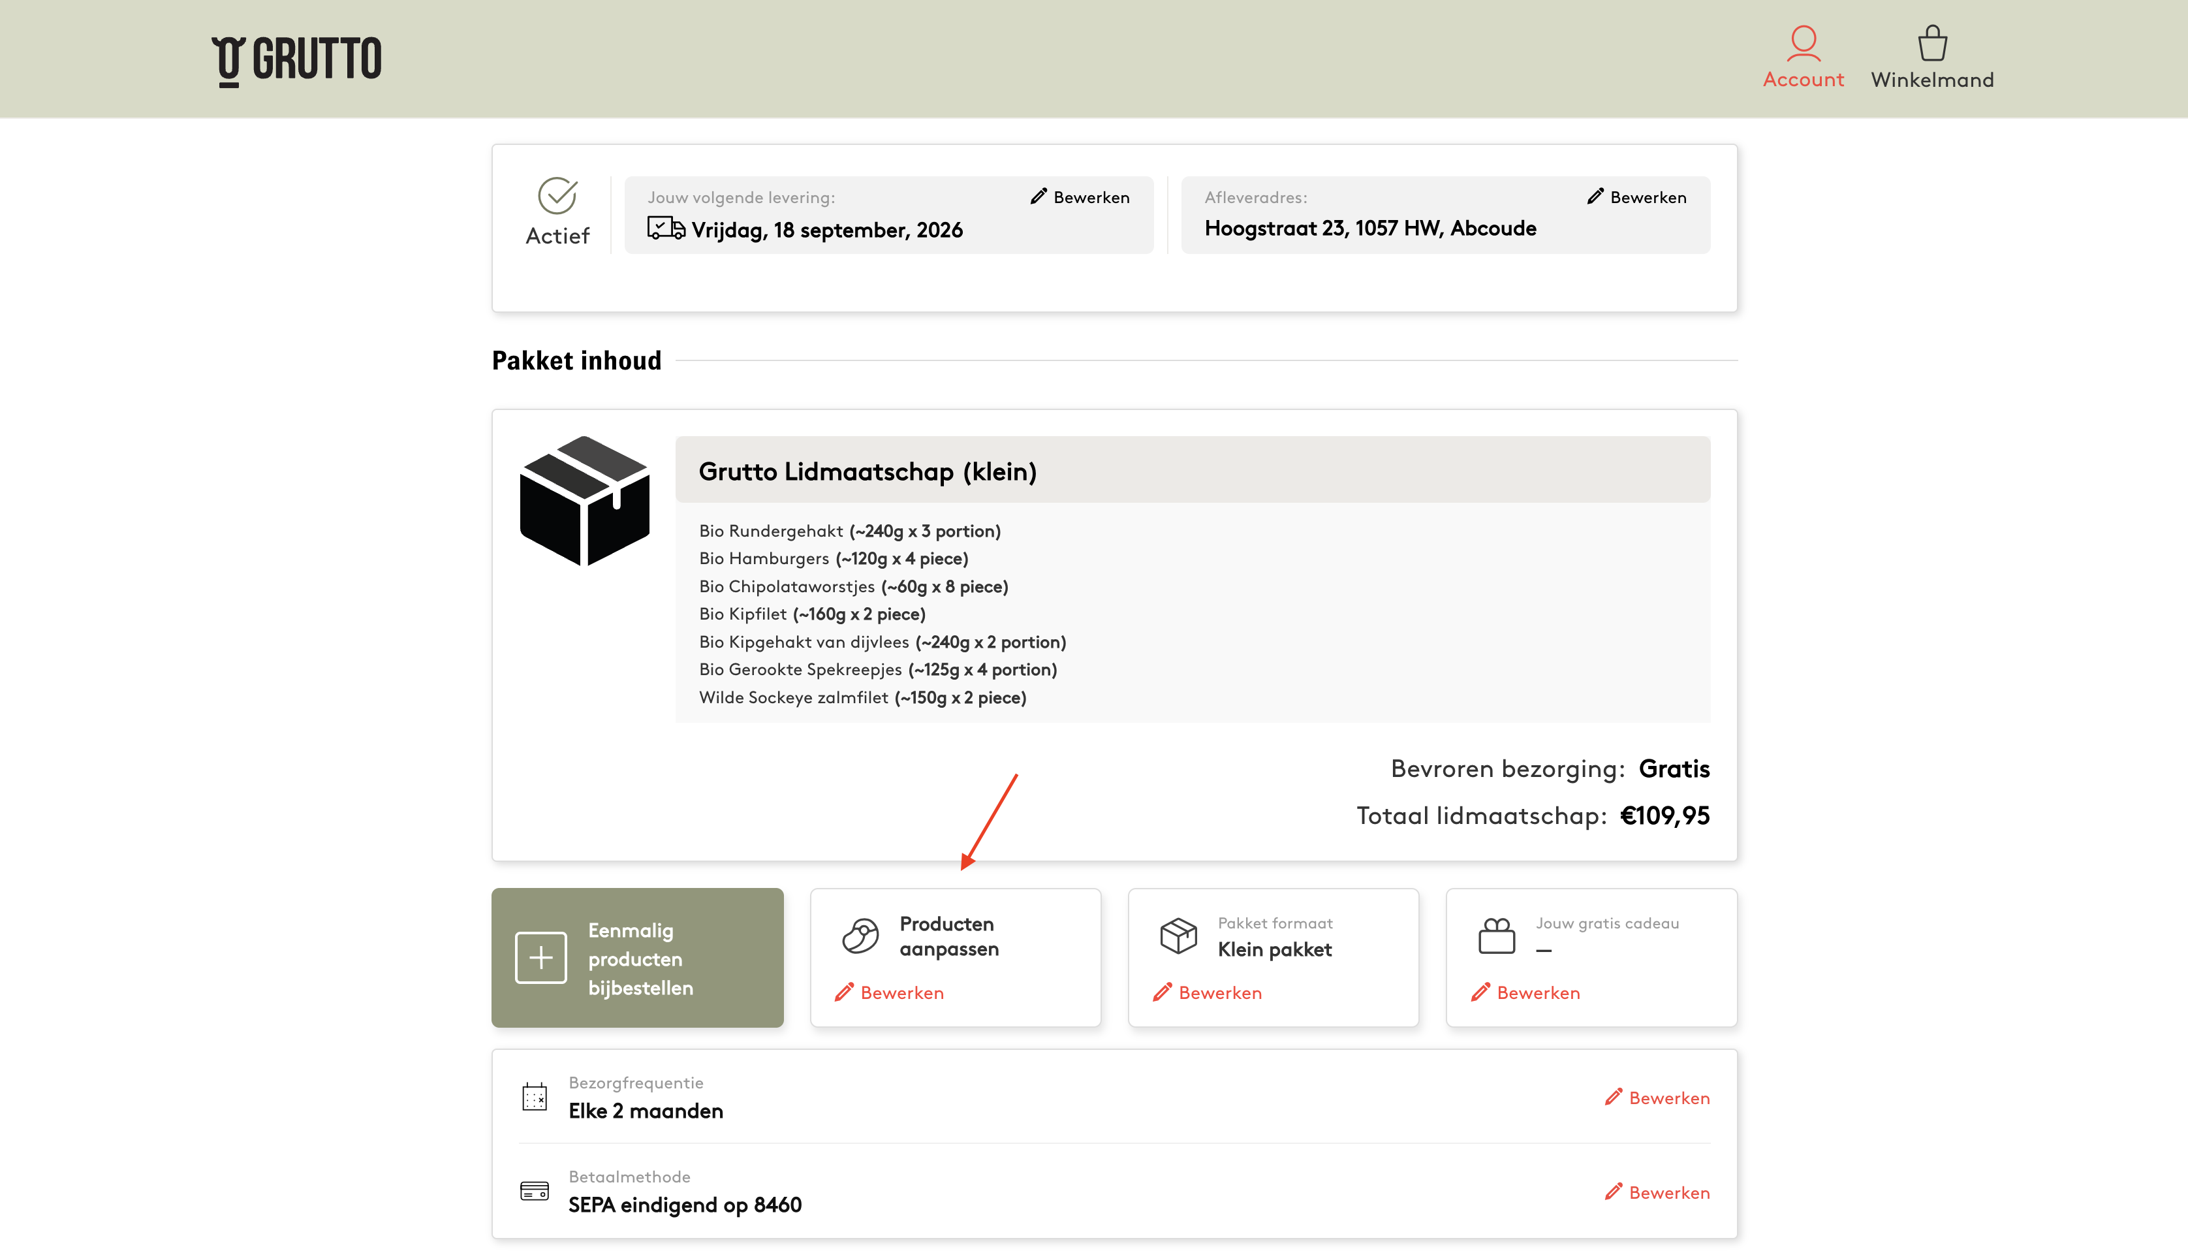Edit the next delivery date

coord(1080,197)
